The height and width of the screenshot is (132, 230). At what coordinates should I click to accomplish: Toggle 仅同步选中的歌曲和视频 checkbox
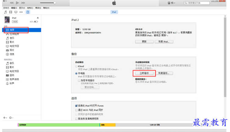(76, 114)
